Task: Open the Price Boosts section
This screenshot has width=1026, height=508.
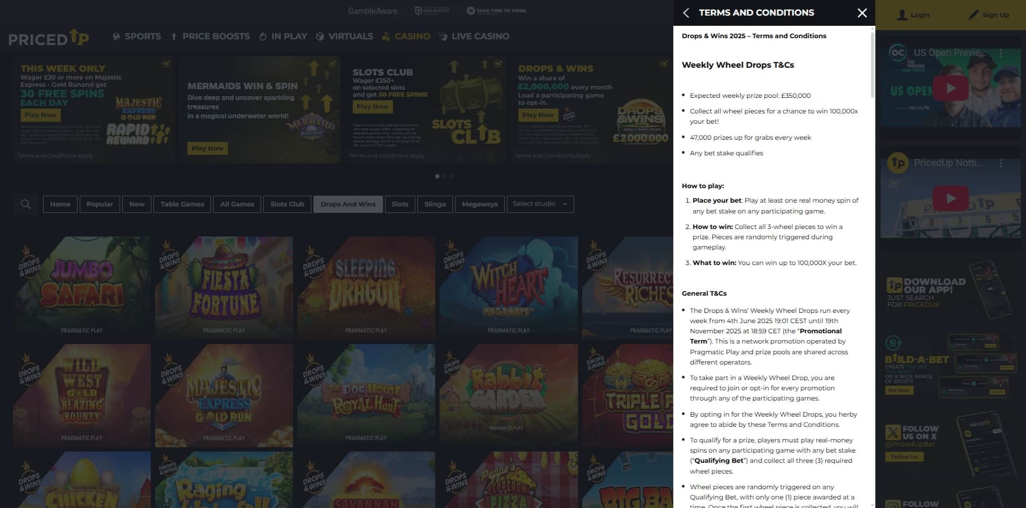Action: click(210, 37)
